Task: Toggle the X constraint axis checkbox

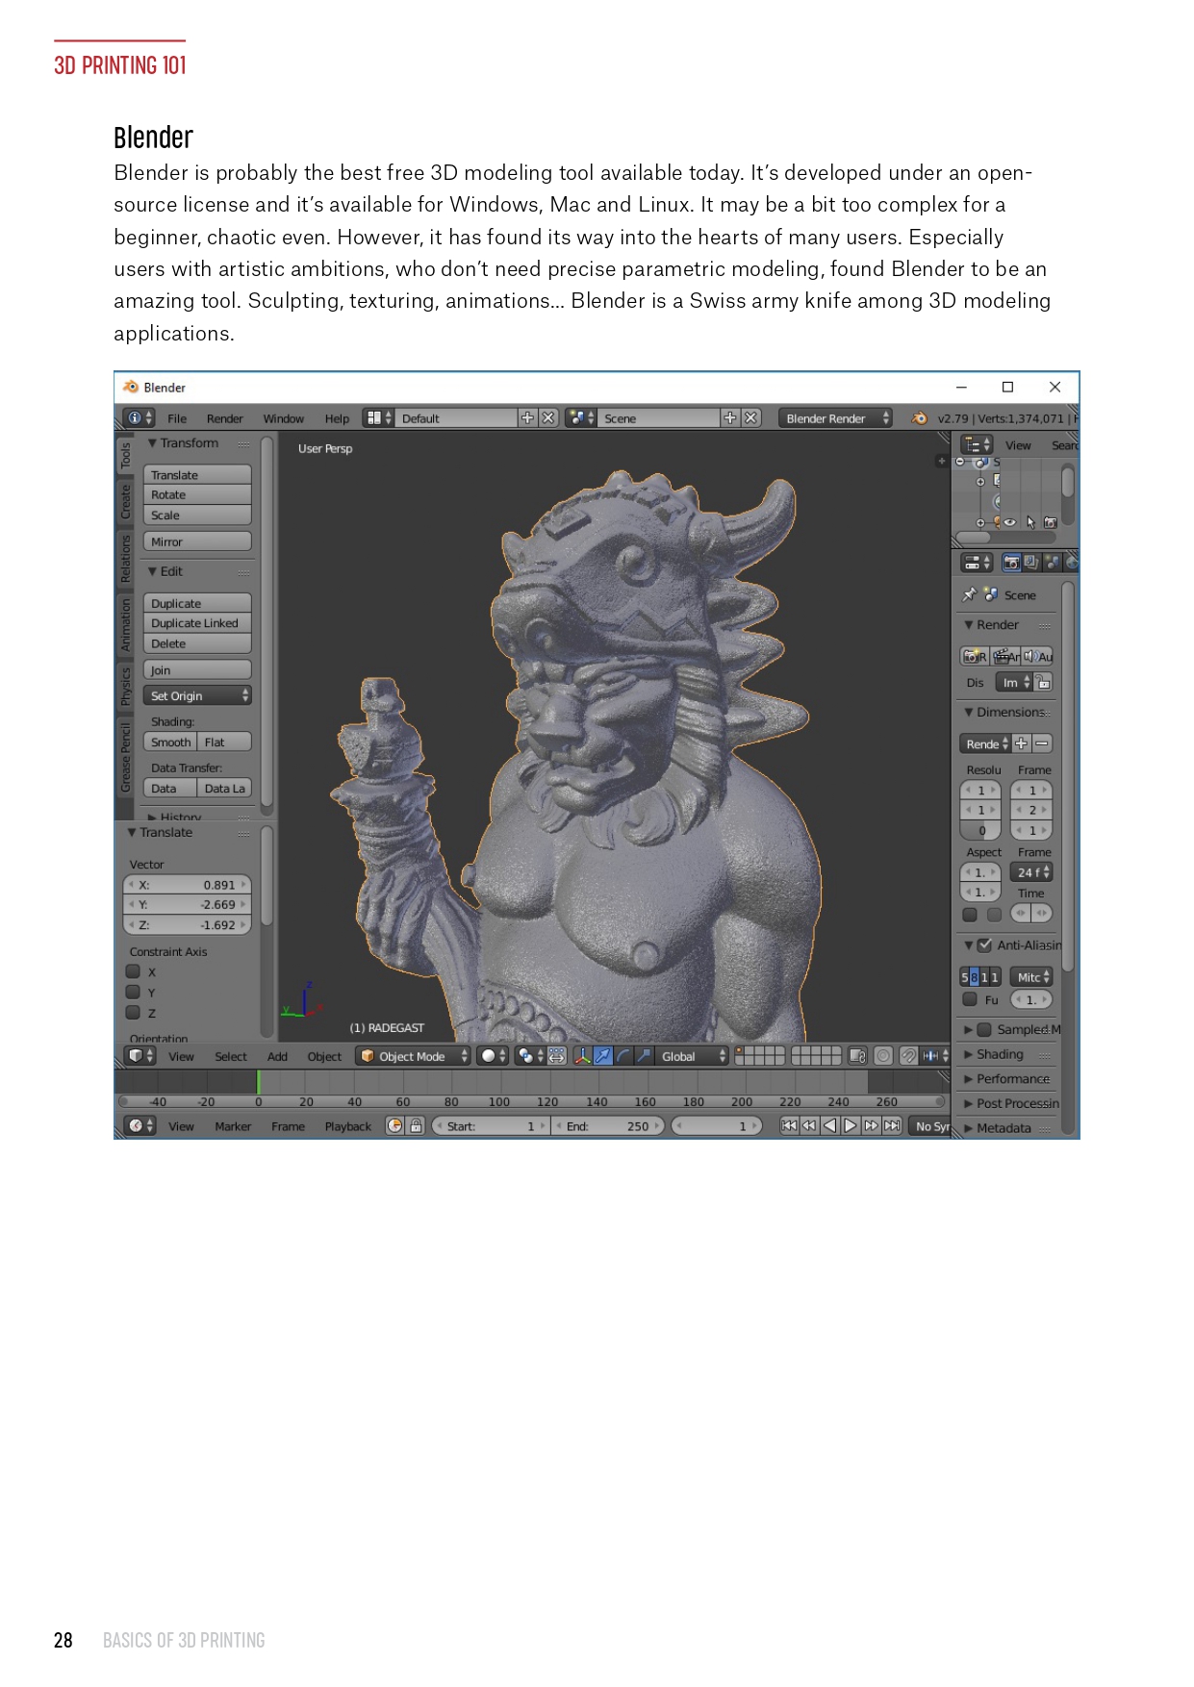Action: (x=134, y=971)
